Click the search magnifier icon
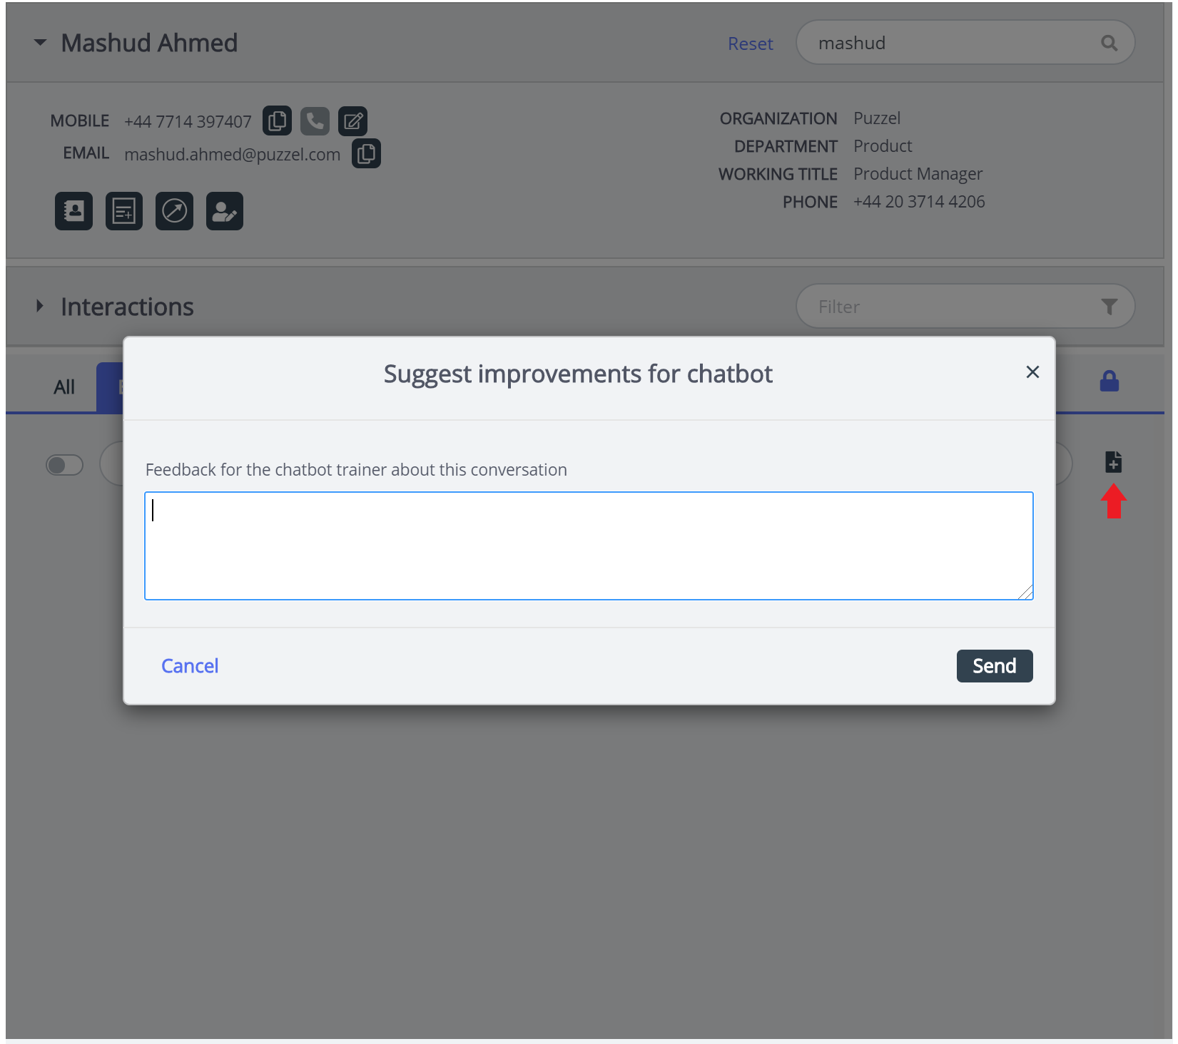This screenshot has width=1178, height=1044. [x=1109, y=43]
